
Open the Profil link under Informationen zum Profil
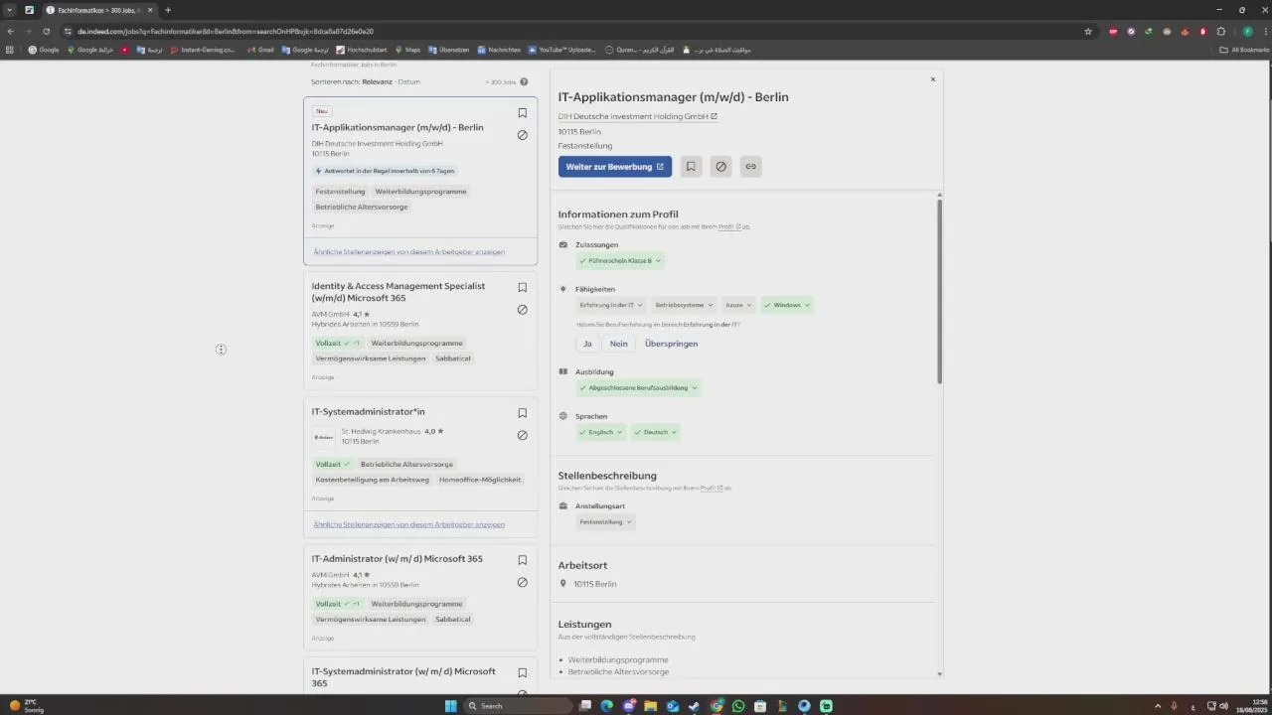click(728, 227)
